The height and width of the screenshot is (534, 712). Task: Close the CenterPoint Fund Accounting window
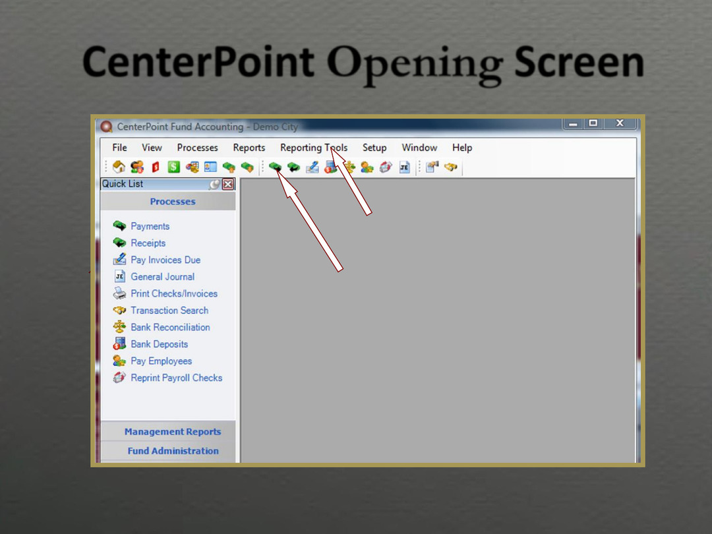[620, 123]
